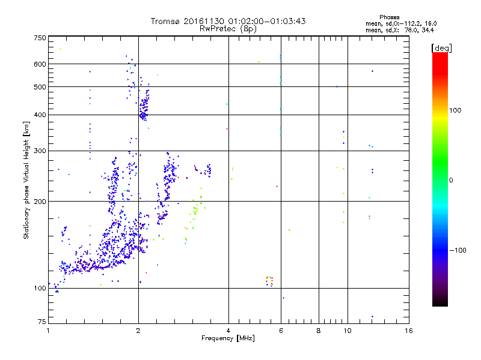Click the 'mean, sd,O:-112.2, 16.0' statistic
Image resolution: width=481 pixels, height=360 pixels.
point(401,23)
